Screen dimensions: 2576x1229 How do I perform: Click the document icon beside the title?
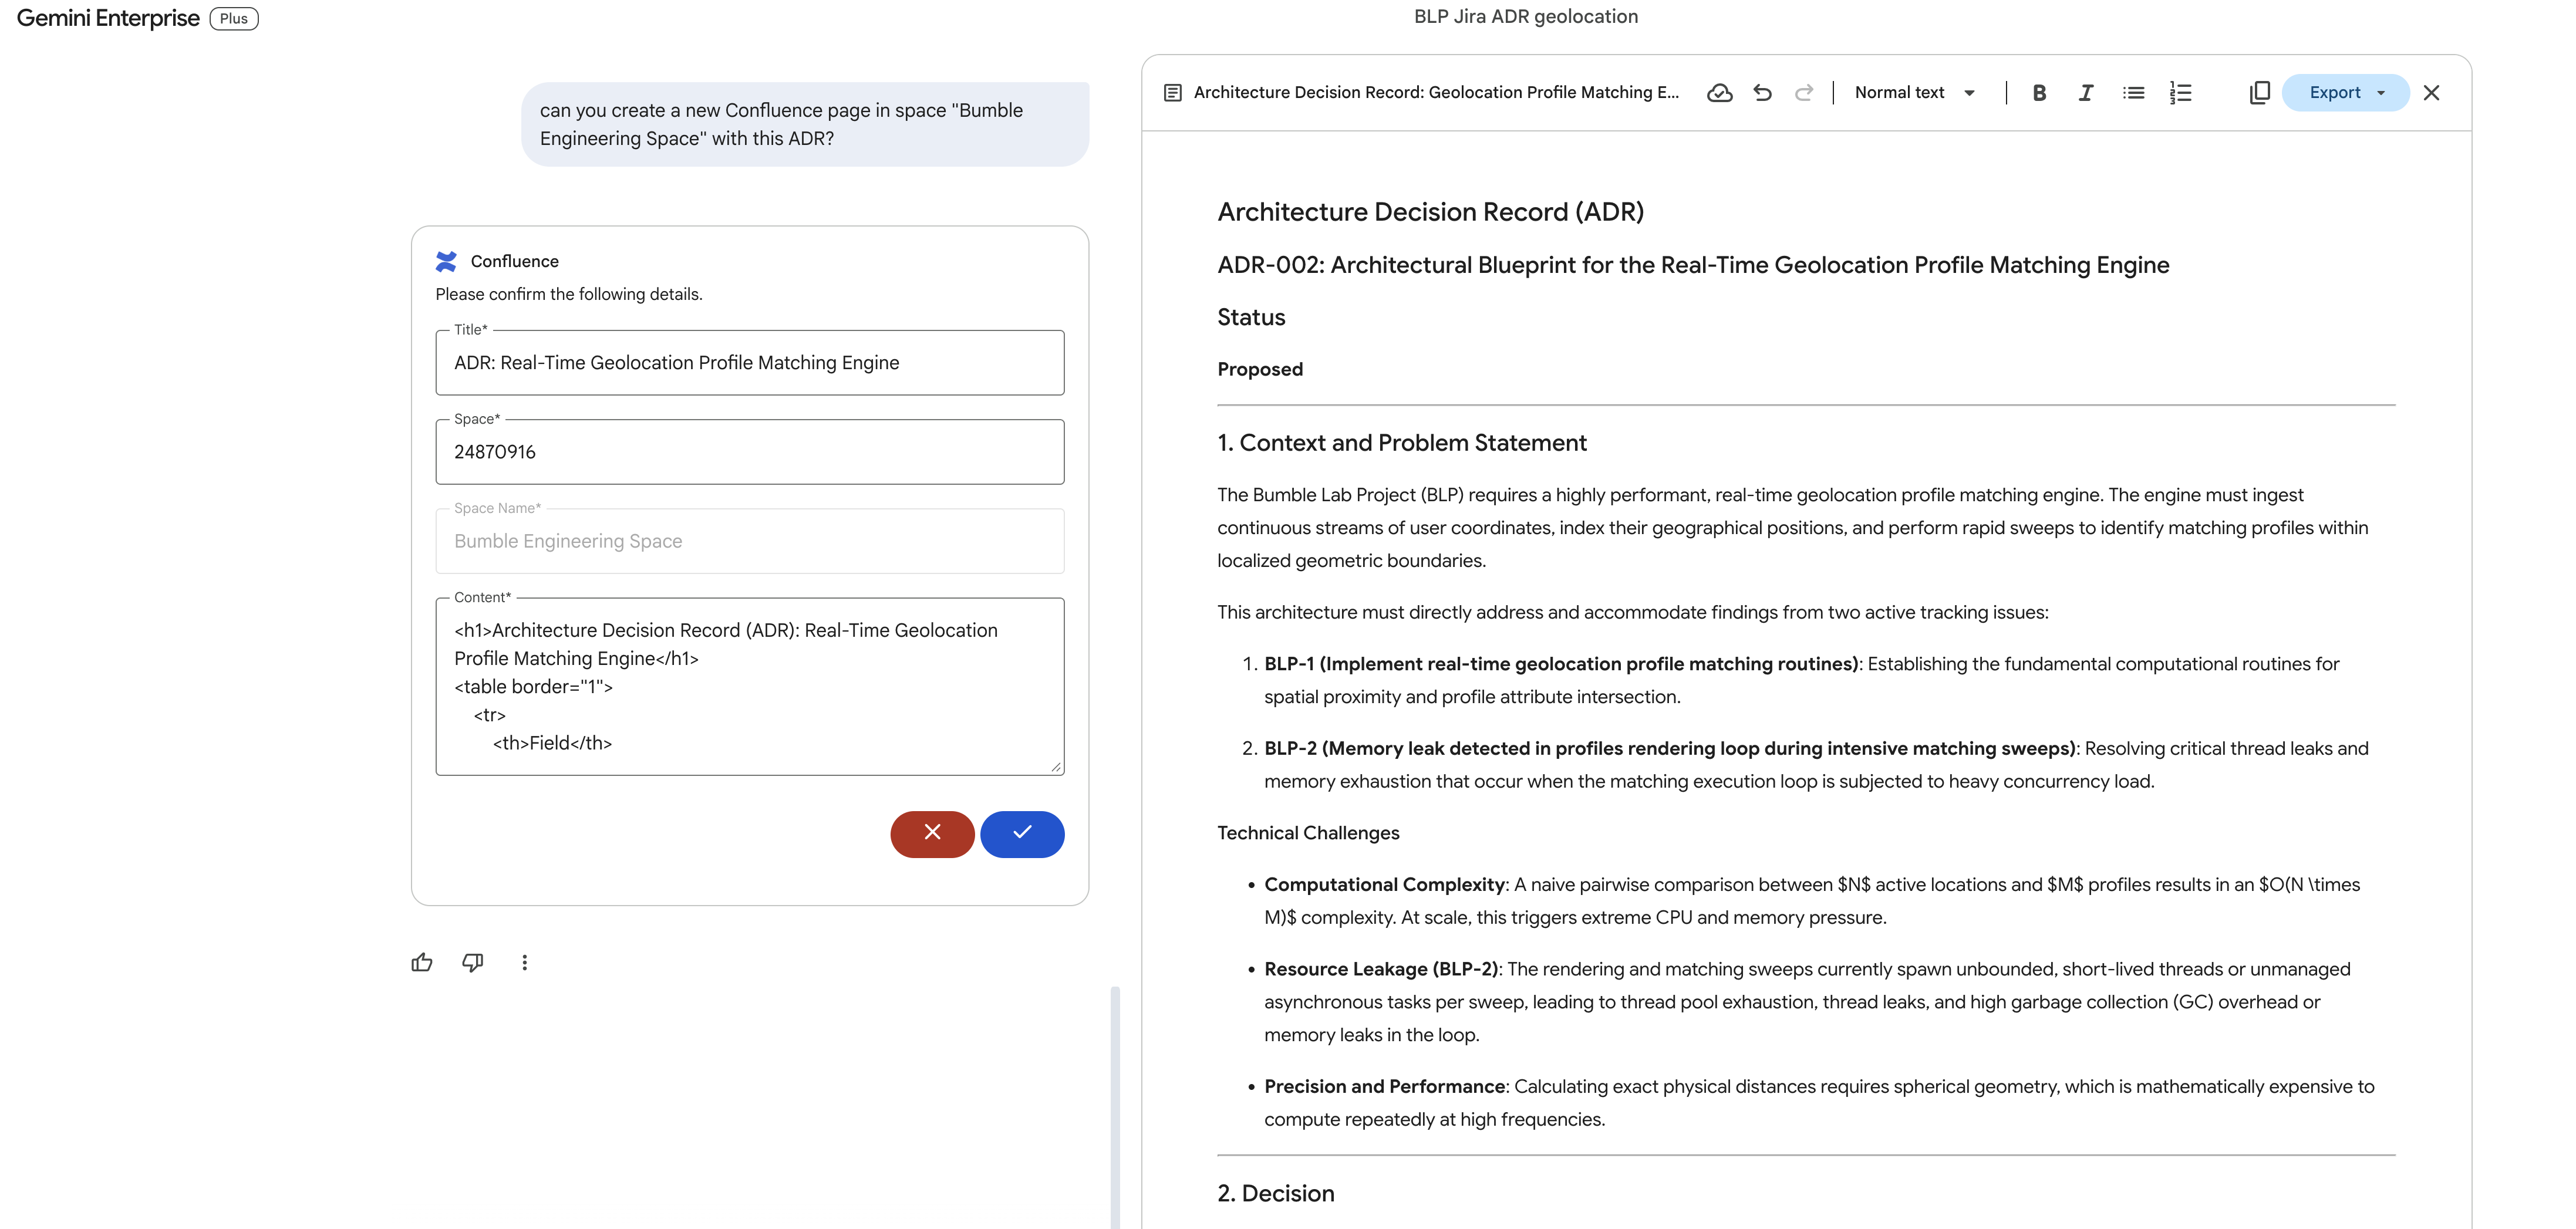click(1172, 92)
